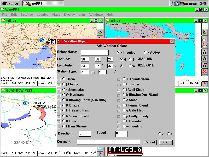Click the SV2BZQ-2 station icon on EUAS map
209x157 pixels.
(25, 103)
